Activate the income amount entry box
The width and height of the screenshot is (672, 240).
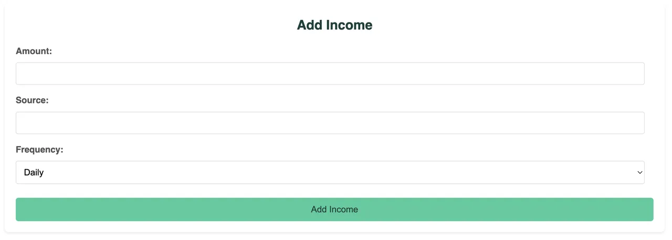(x=330, y=74)
